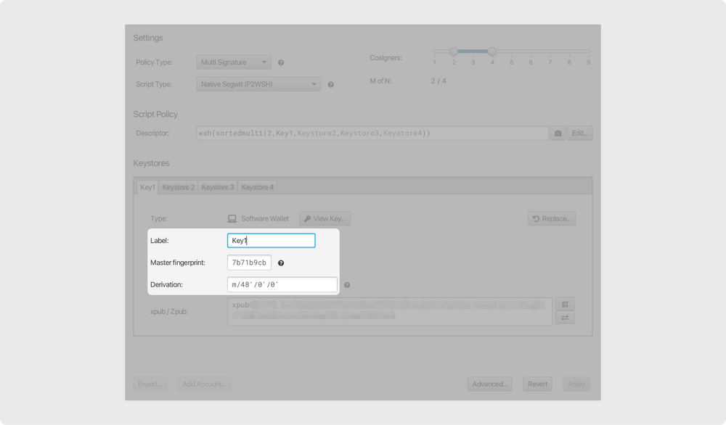Revert the pending changes

point(537,384)
